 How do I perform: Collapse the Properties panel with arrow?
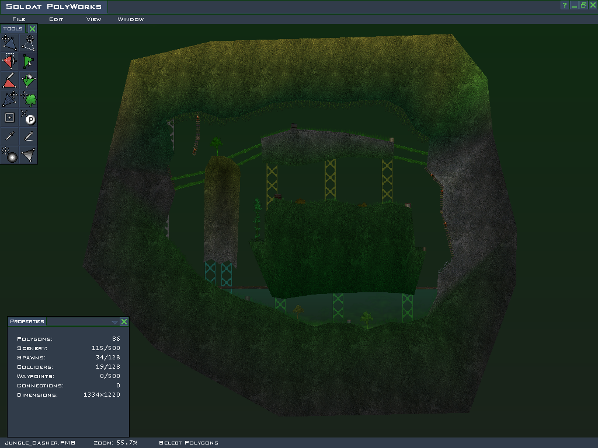pos(115,322)
